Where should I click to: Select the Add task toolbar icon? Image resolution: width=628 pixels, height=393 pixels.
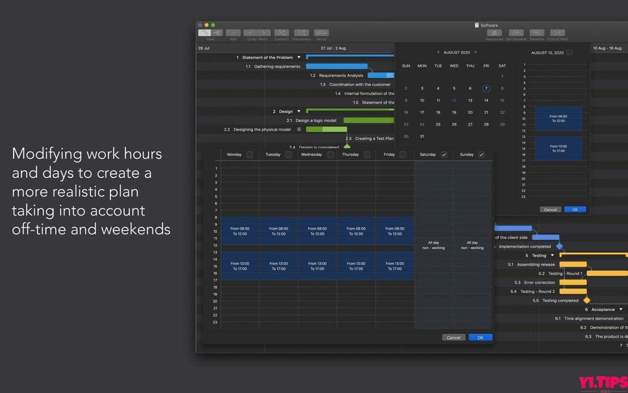pos(233,33)
